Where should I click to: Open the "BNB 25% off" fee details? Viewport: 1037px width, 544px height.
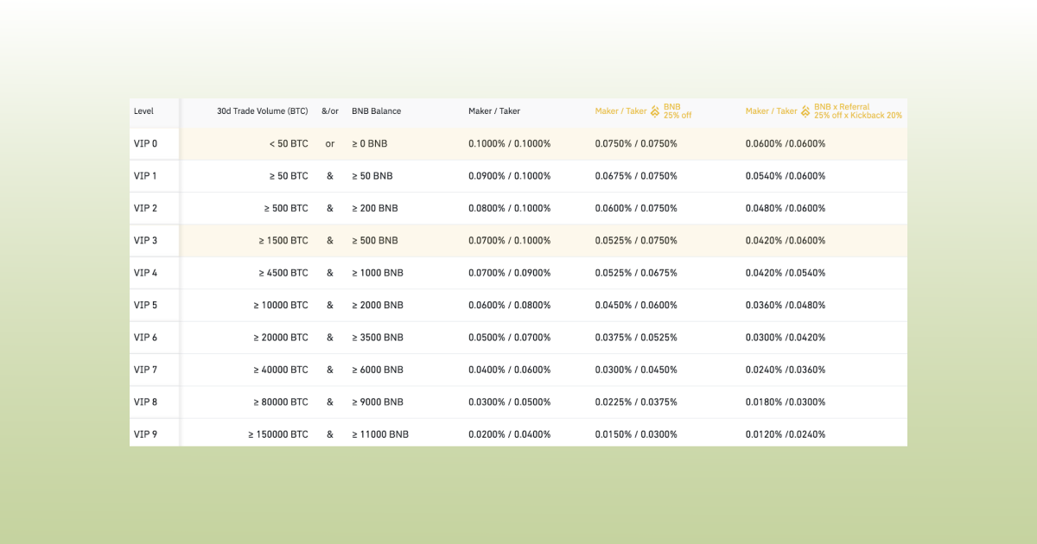coord(677,111)
